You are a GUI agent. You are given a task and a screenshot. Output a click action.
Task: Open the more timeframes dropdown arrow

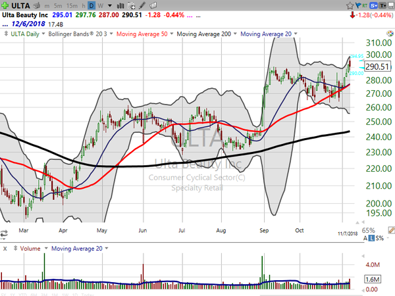point(110,5)
